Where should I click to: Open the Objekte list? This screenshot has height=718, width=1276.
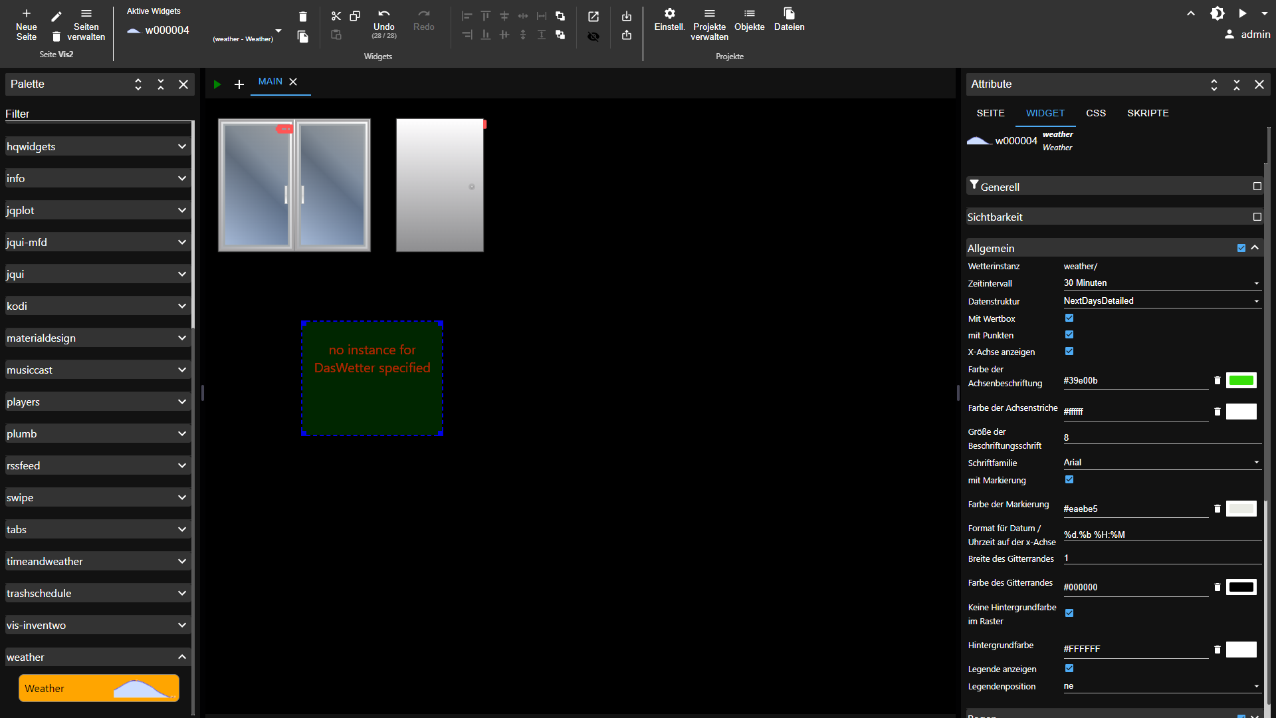(750, 20)
